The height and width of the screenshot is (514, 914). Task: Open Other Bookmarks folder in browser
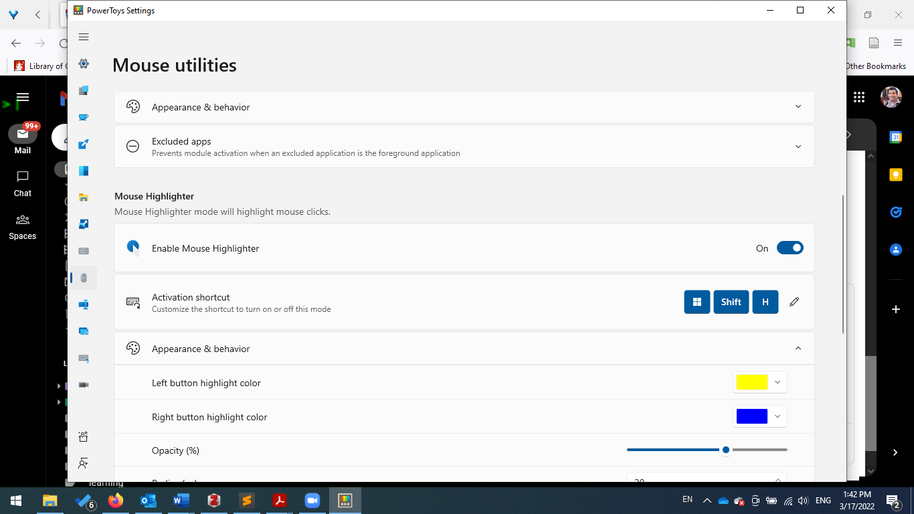(876, 66)
